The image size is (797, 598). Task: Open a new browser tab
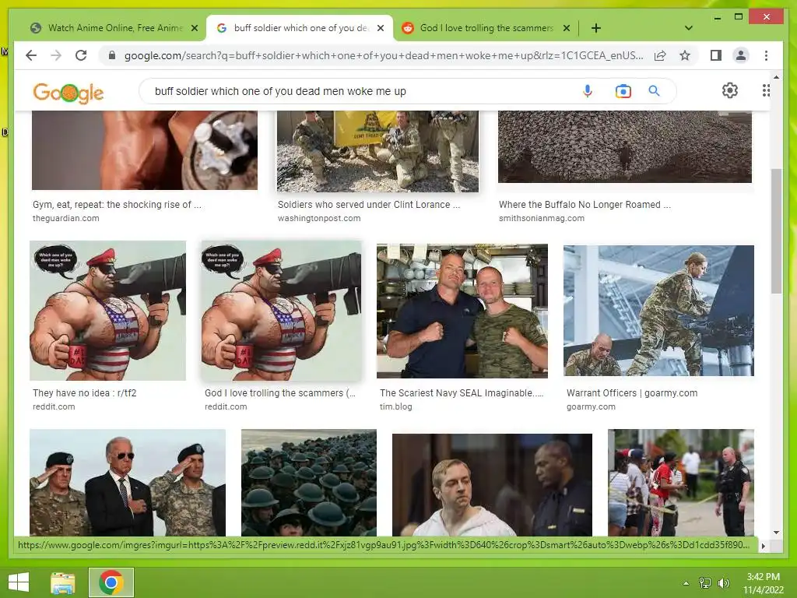(595, 28)
